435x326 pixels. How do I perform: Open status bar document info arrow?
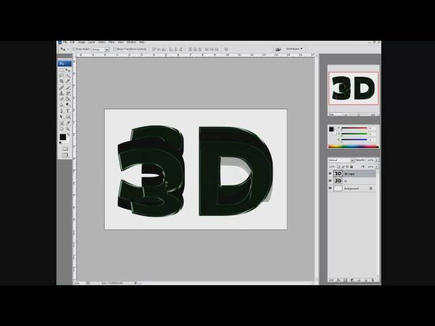coord(136,283)
